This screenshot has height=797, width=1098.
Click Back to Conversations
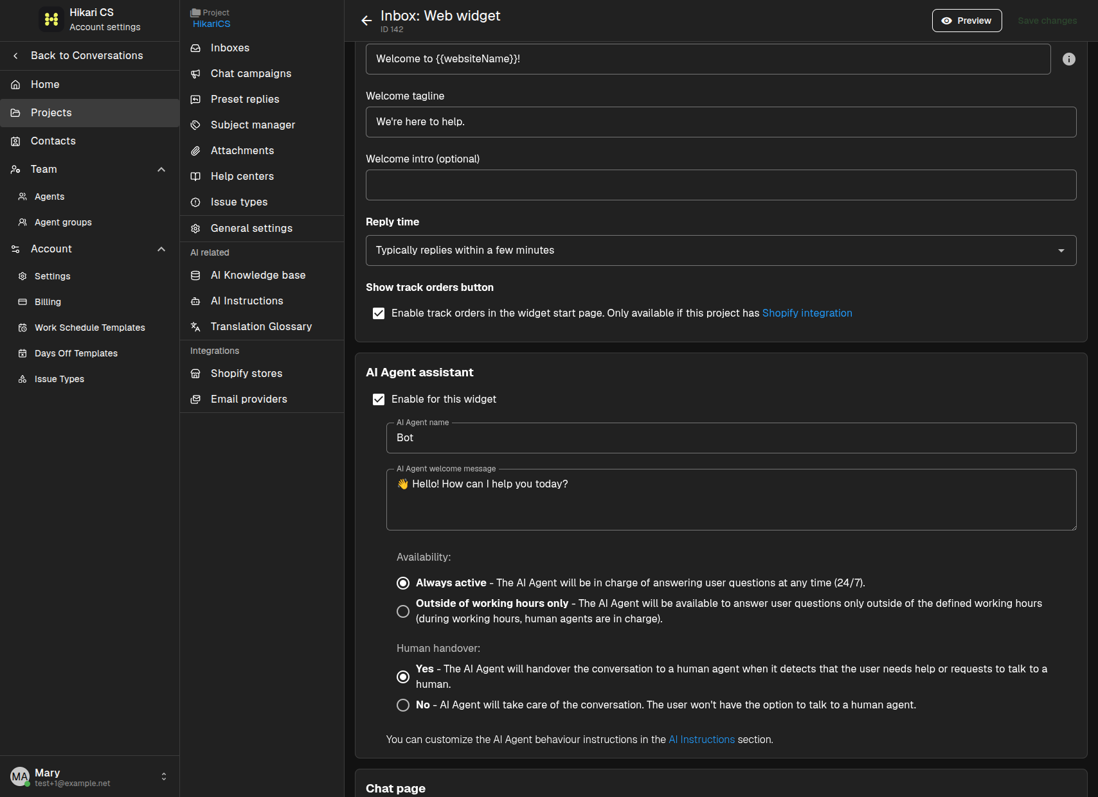click(x=89, y=56)
